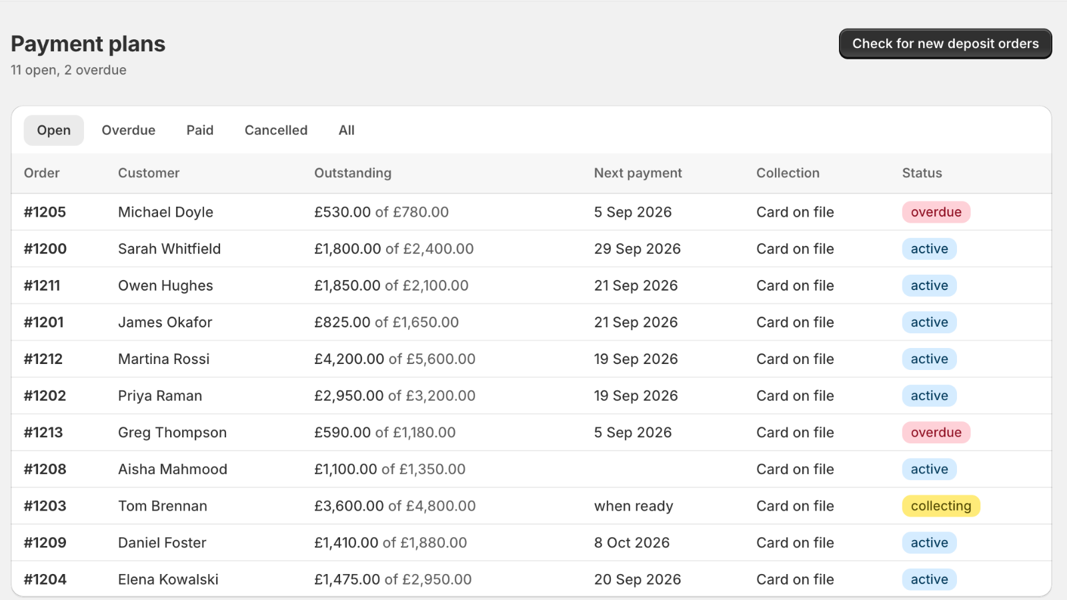
Task: Click customer name Owen Hughes
Action: point(165,285)
